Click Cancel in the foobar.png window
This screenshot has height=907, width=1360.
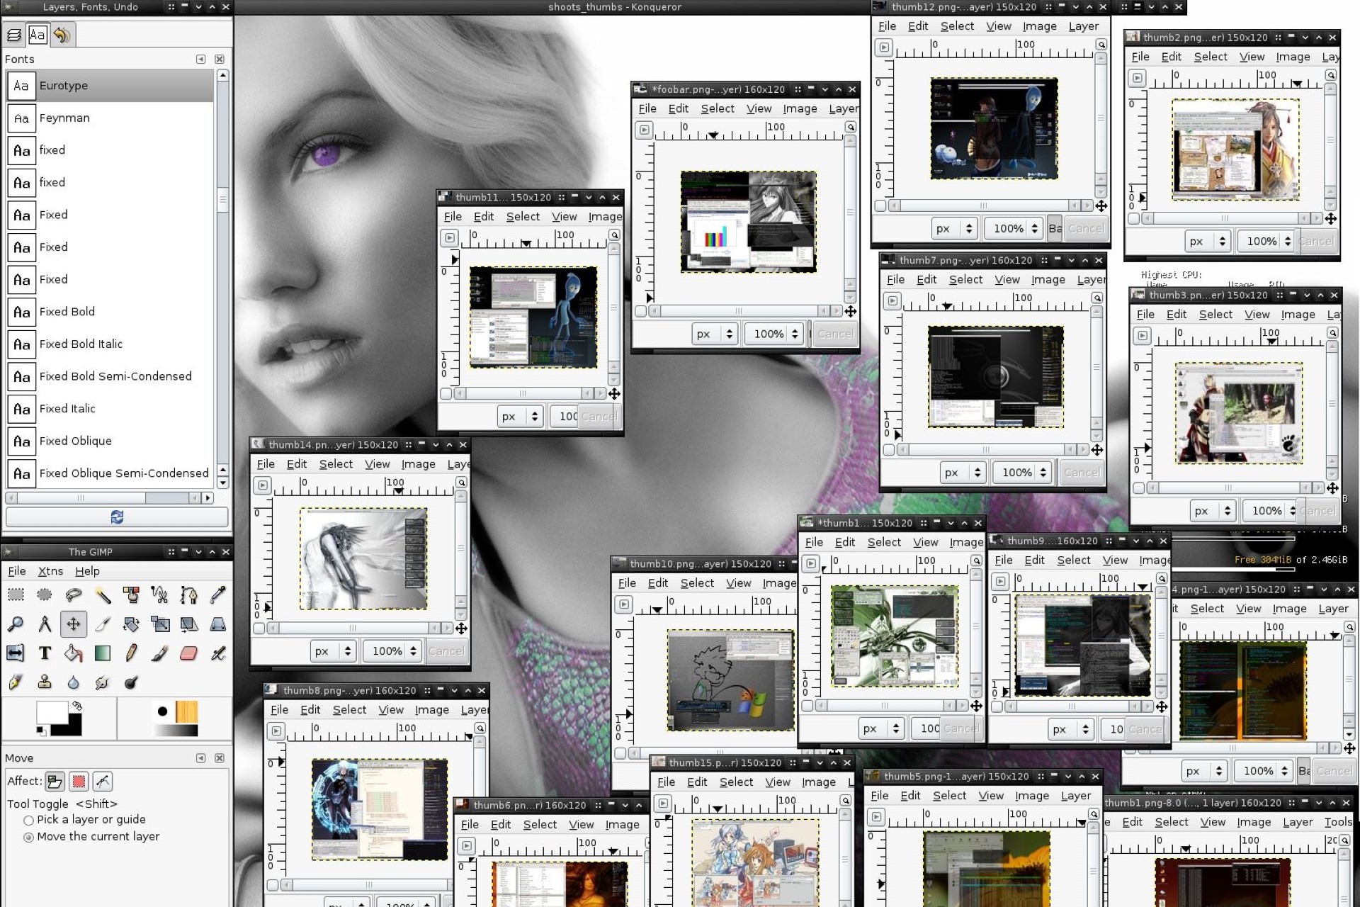coord(835,334)
